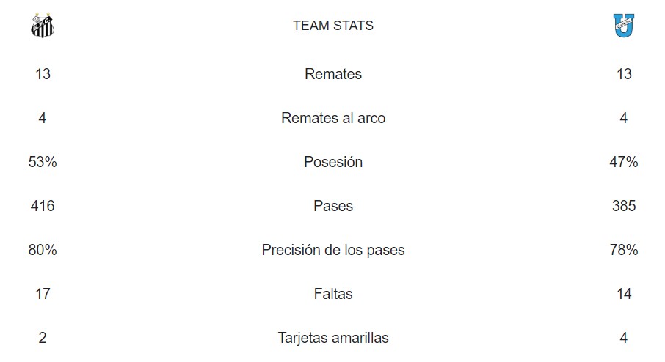Select the 416 passes value
This screenshot has width=665, height=362.
click(43, 206)
